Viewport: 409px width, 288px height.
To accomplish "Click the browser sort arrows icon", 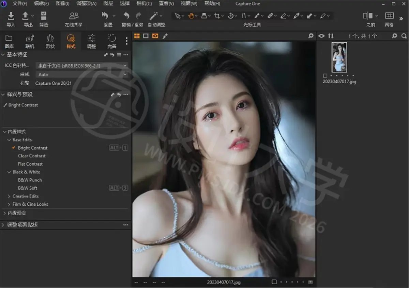I will click(x=331, y=36).
